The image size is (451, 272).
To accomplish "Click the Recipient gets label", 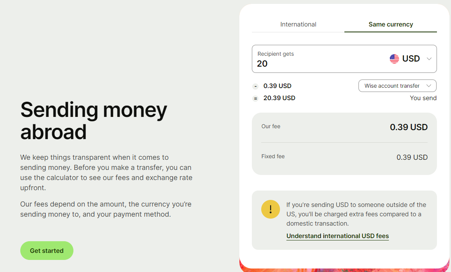I will (276, 54).
